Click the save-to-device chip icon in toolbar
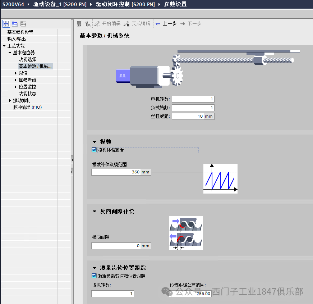This screenshot has height=304, width=313. coord(79,24)
